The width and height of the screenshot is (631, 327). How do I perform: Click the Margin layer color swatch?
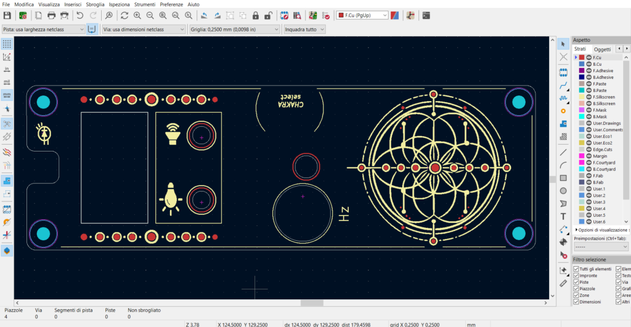pyautogui.click(x=582, y=156)
